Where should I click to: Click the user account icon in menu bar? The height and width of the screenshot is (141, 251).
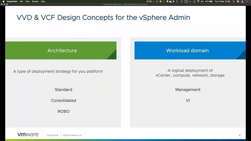(242, 2)
